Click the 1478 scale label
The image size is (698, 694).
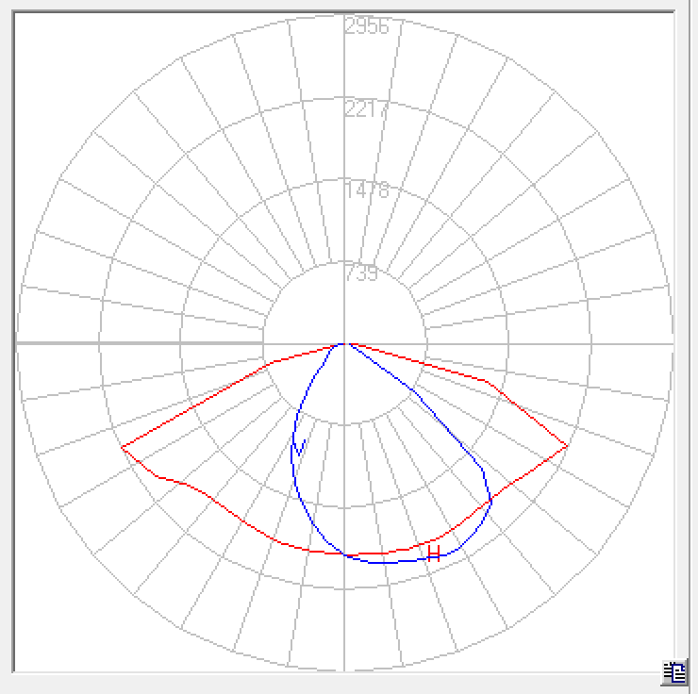pyautogui.click(x=367, y=191)
